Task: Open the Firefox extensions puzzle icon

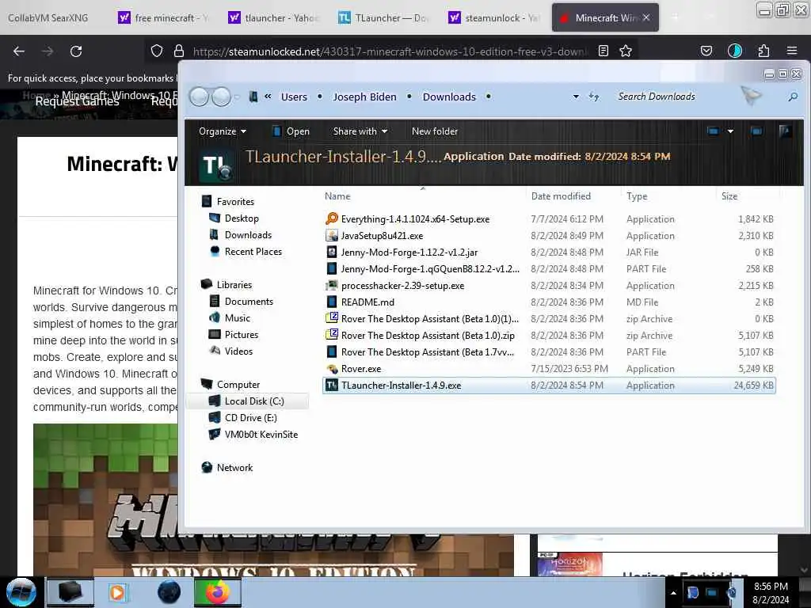Action: pyautogui.click(x=763, y=51)
